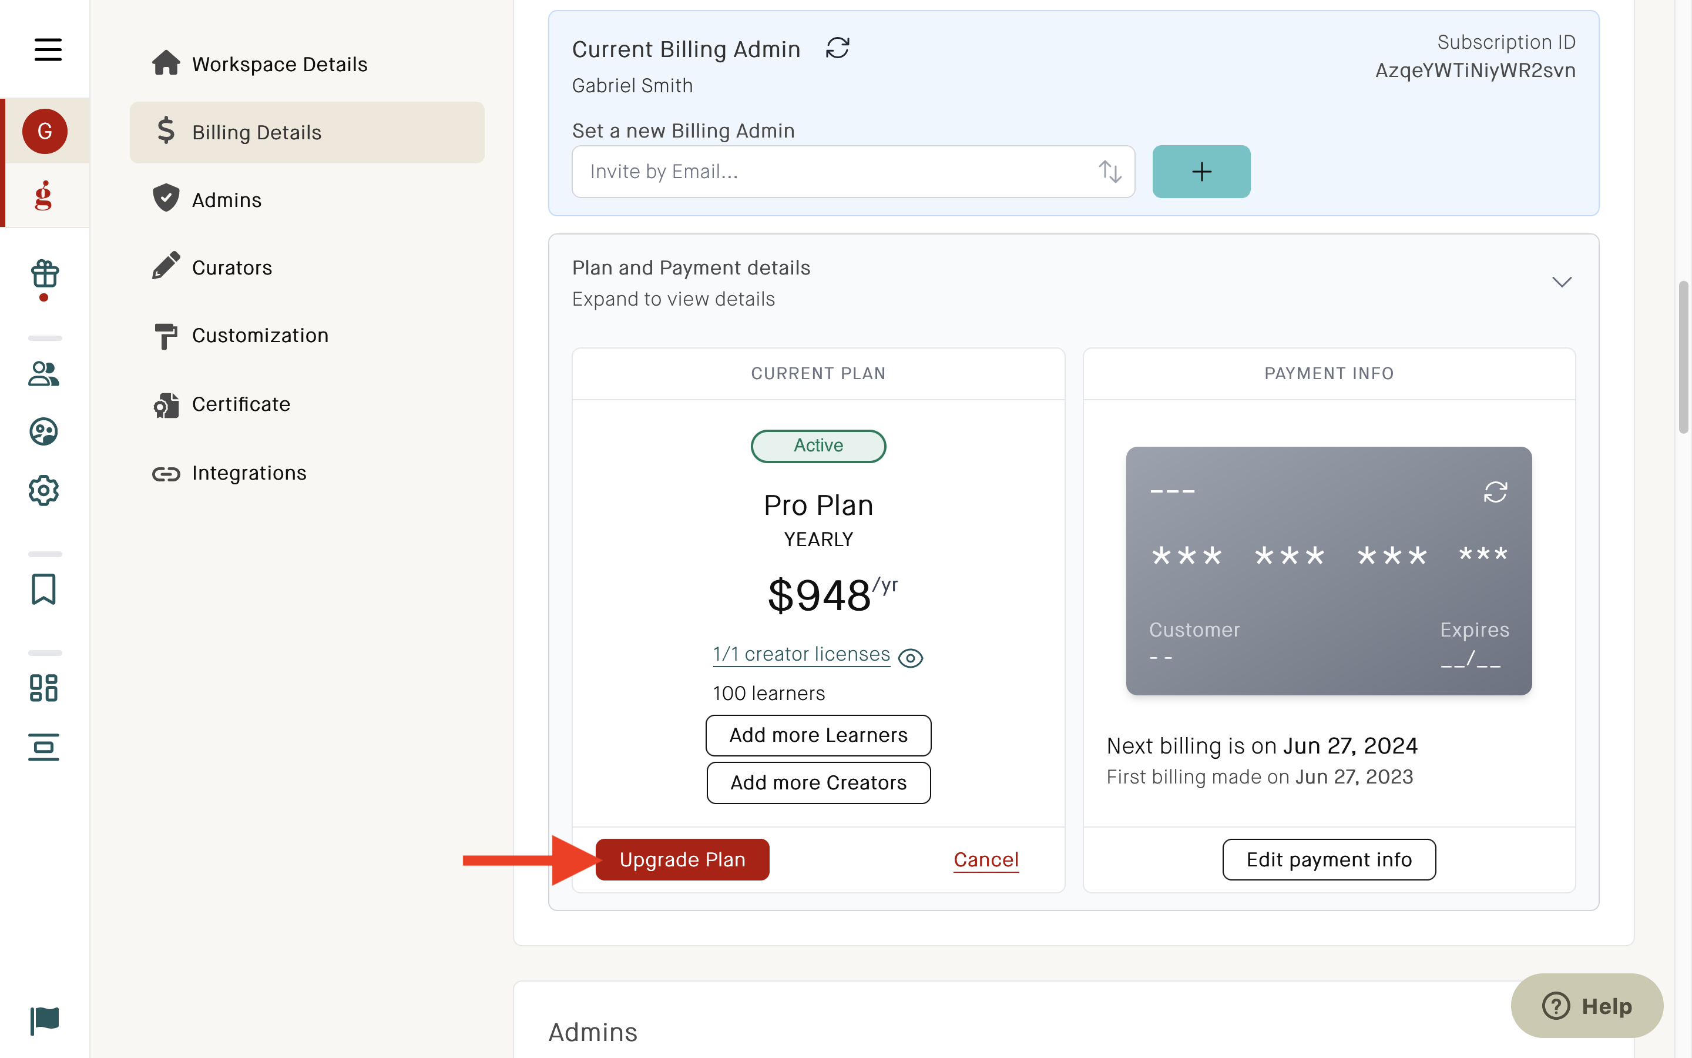
Task: Click the 100 learners text
Action: 768,694
